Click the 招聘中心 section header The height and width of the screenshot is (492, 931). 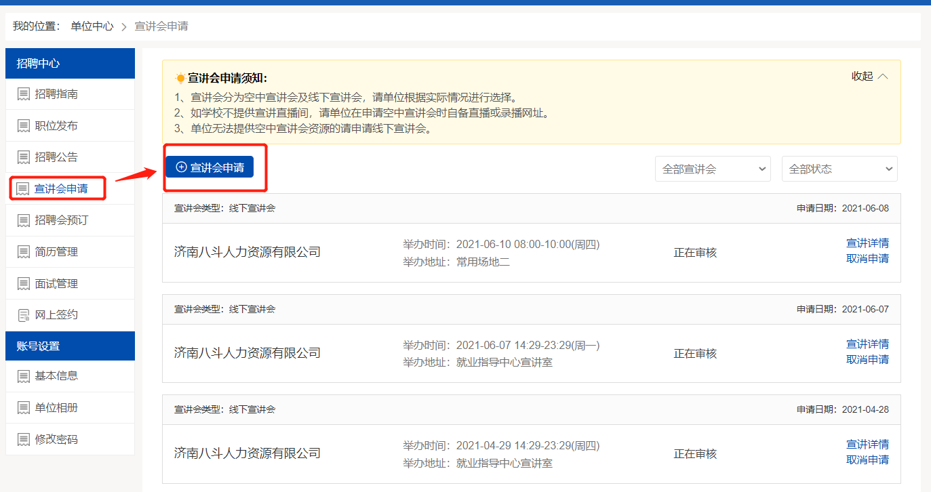point(71,63)
